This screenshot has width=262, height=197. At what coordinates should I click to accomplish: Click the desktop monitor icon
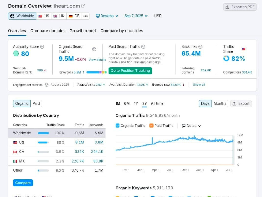pos(97,16)
